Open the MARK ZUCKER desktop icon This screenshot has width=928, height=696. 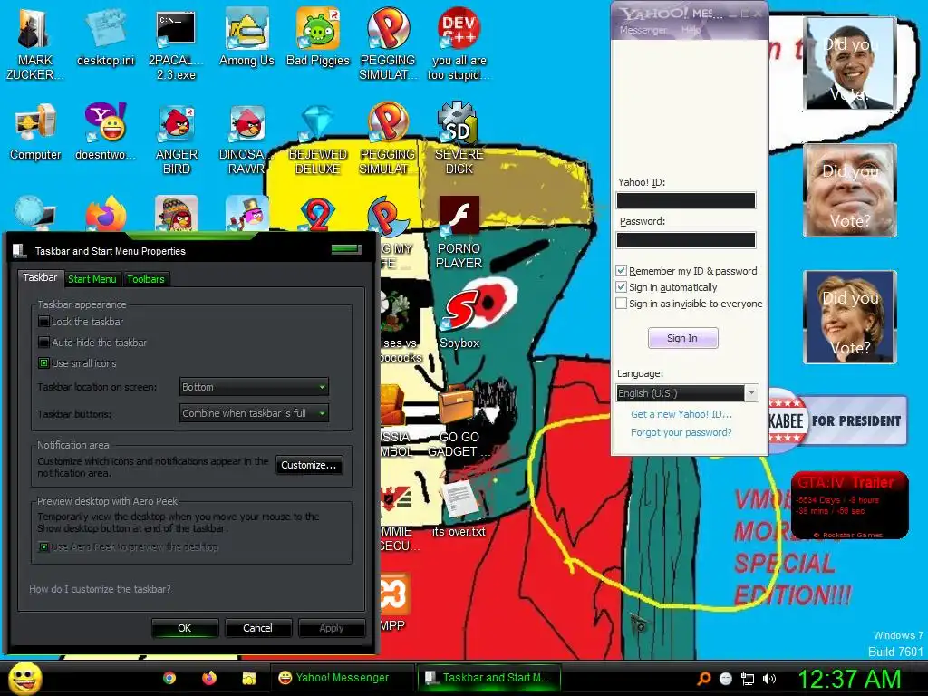pos(34,43)
